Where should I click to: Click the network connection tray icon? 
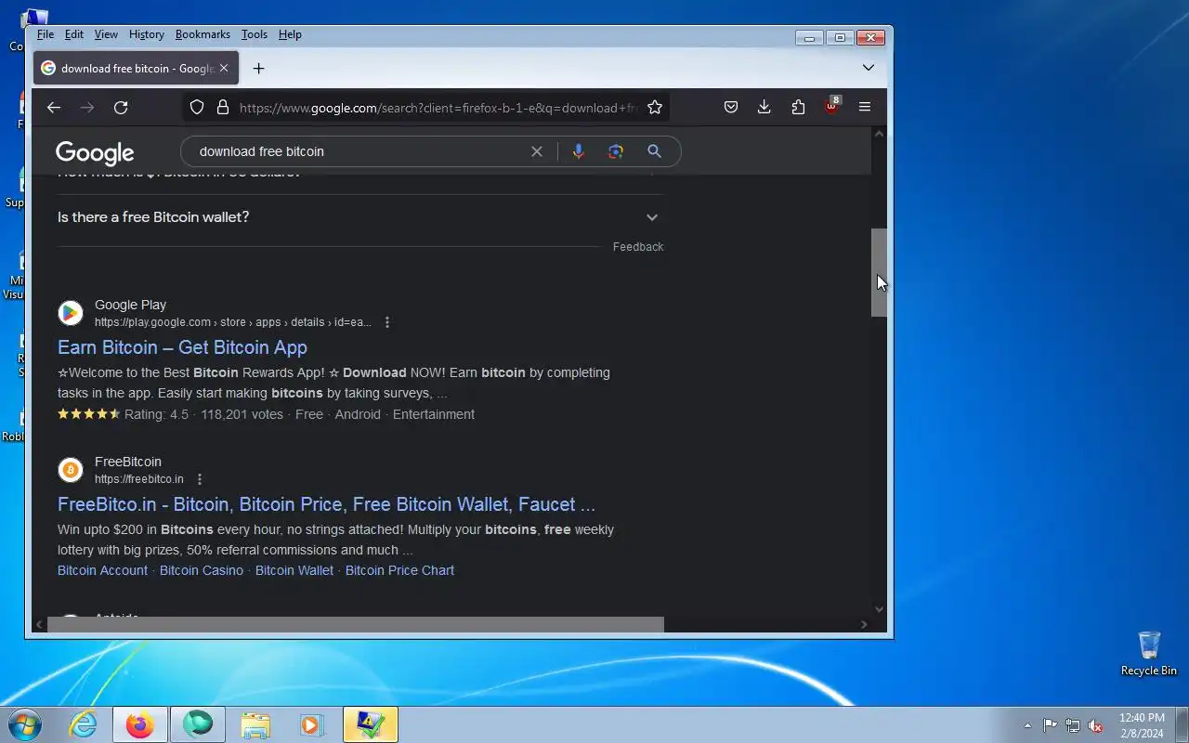(1073, 725)
